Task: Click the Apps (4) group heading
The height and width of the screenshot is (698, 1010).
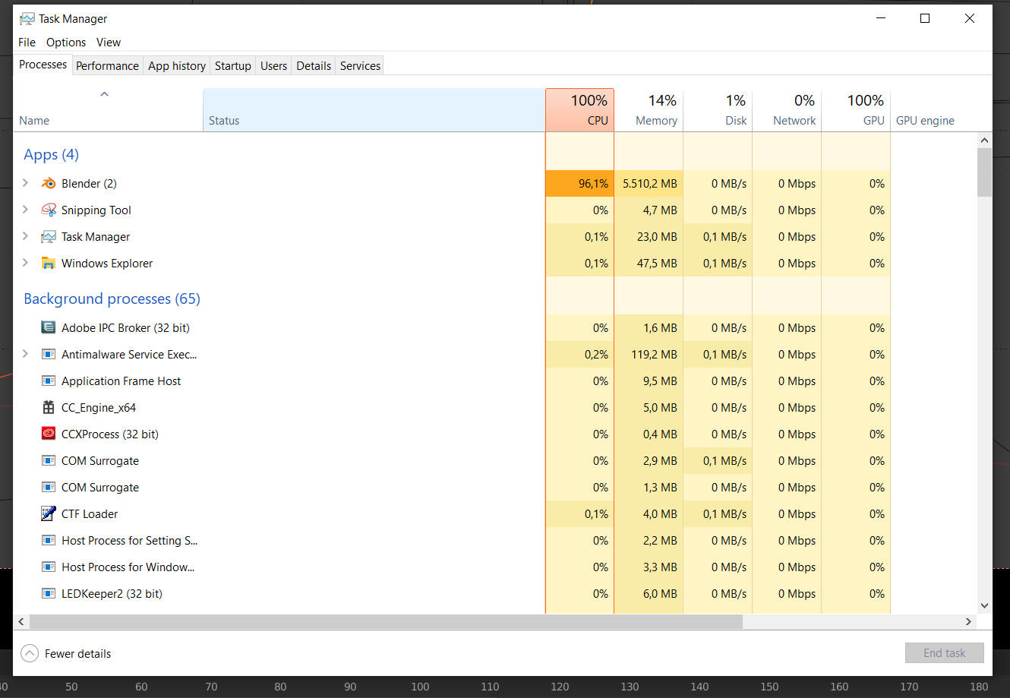Action: tap(51, 155)
